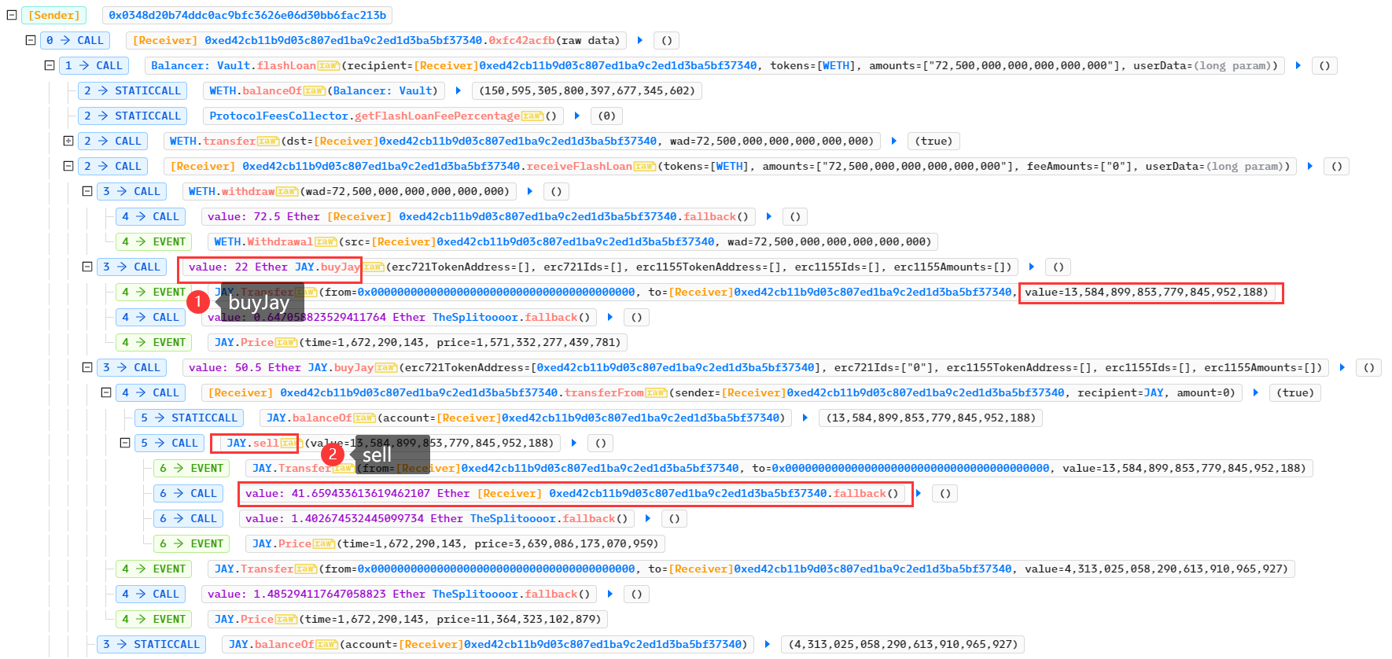Click the (long param) text in flashLoan row
This screenshot has height=659, width=1392.
click(x=1232, y=66)
